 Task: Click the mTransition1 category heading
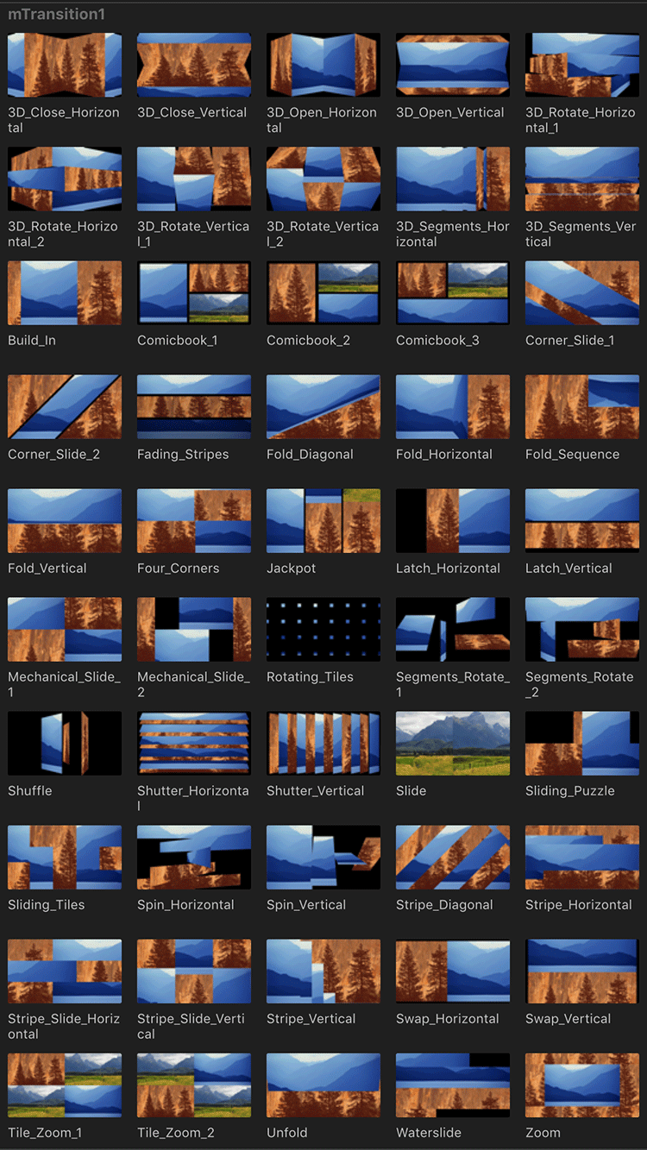click(56, 15)
